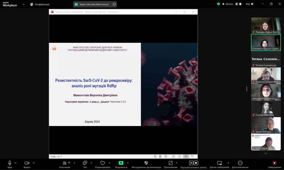284x170 pixels.
Task: Open the Вид view layout menu
Action: (x=250, y=4)
